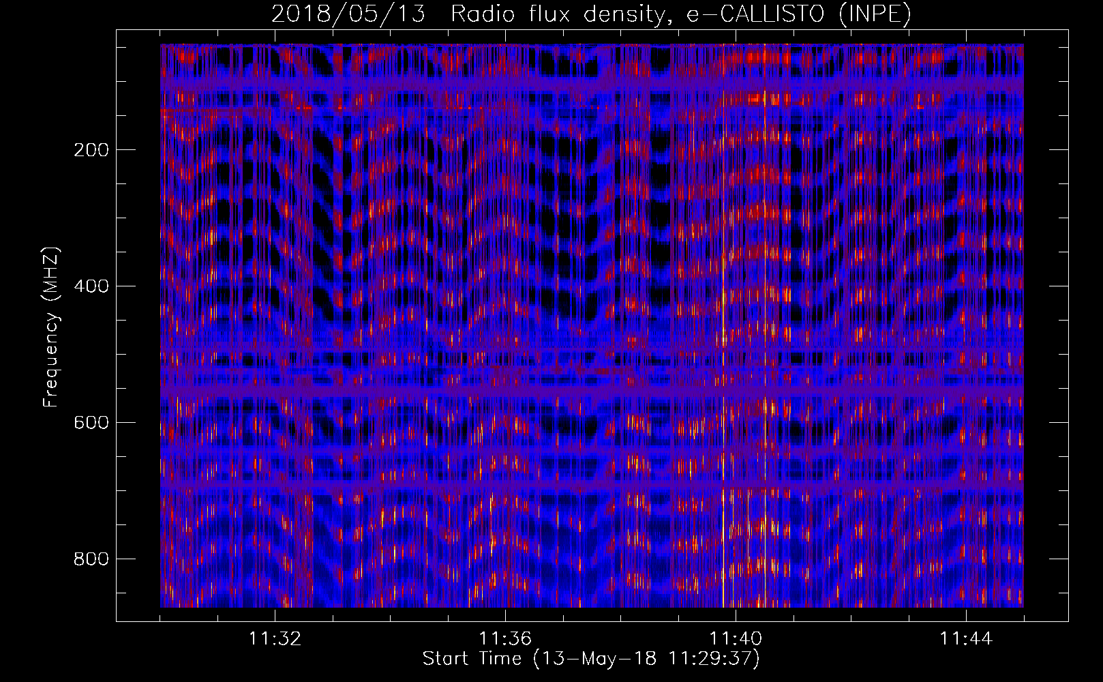Click the 400 frequency tick label
This screenshot has height=682, width=1103.
(x=91, y=286)
